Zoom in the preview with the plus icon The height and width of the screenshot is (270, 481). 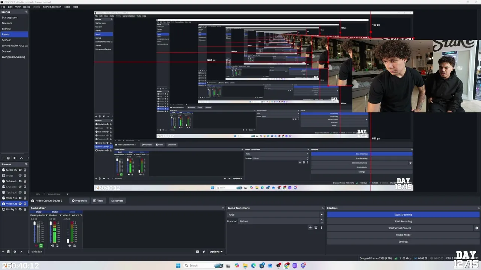[x=44, y=194]
